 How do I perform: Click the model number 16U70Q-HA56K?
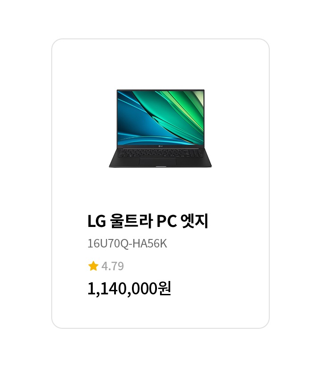pos(127,243)
